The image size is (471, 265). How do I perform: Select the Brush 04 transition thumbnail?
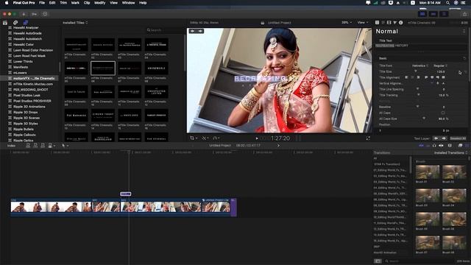pyautogui.click(x=454, y=196)
